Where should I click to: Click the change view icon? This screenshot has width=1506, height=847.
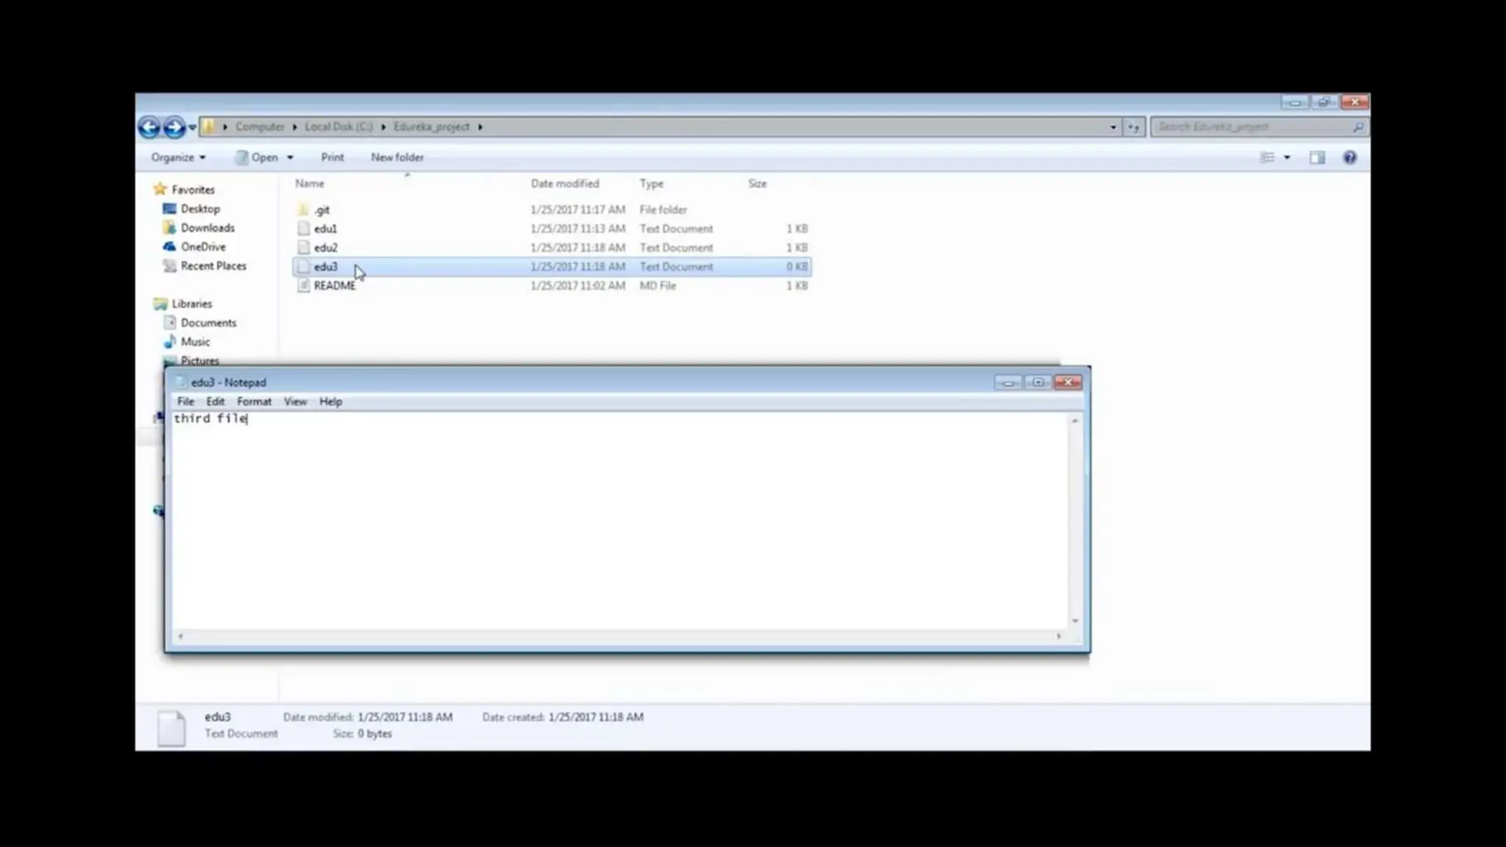[x=1267, y=157]
